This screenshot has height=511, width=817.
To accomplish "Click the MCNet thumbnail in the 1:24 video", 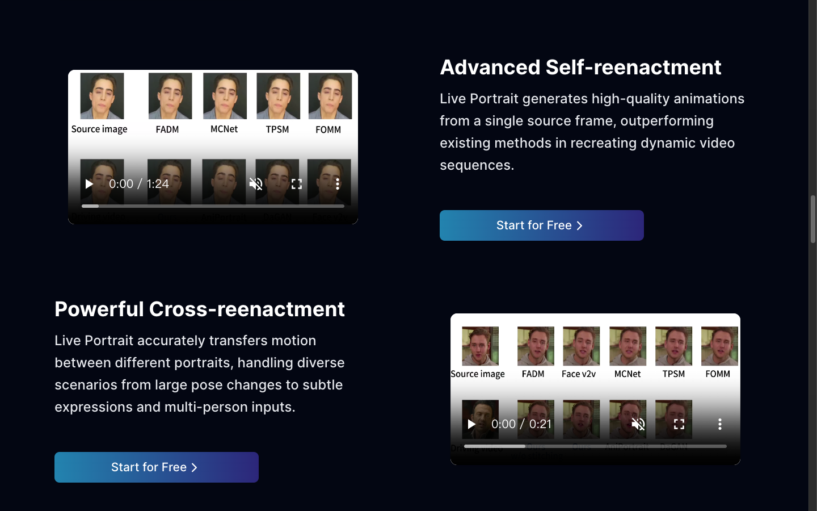I will pos(225,96).
